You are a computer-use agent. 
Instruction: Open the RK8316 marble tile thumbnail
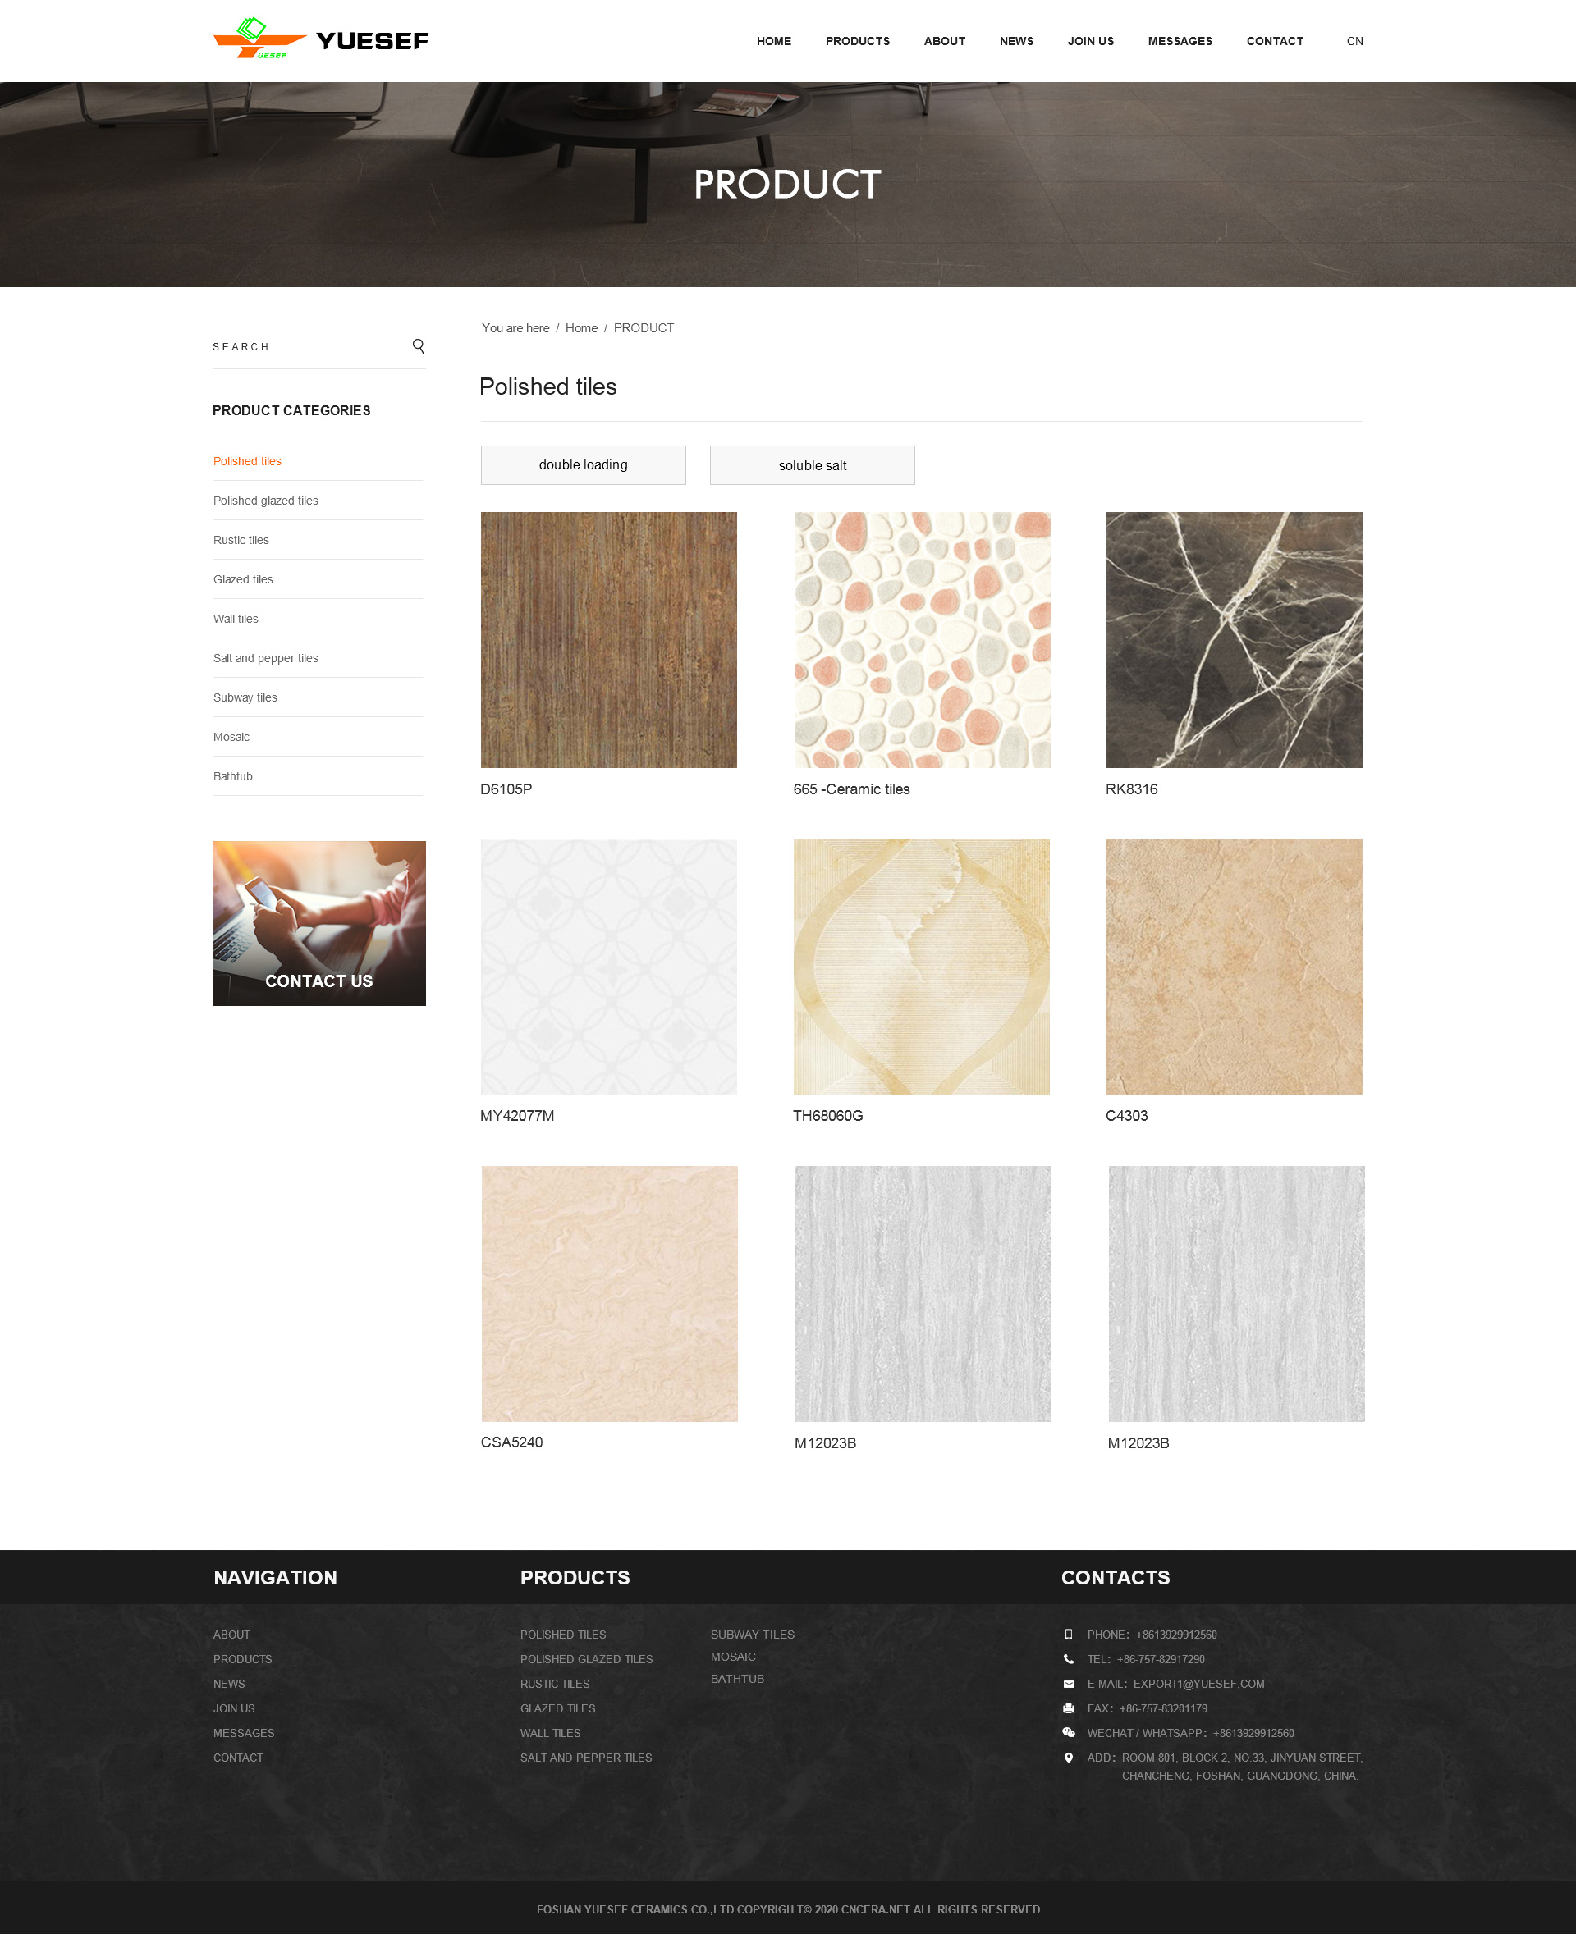click(x=1234, y=640)
